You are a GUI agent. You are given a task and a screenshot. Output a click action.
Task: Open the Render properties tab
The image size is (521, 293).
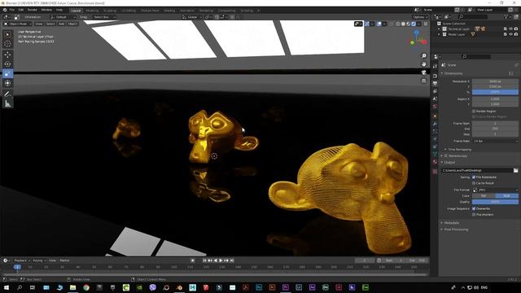pyautogui.click(x=435, y=76)
